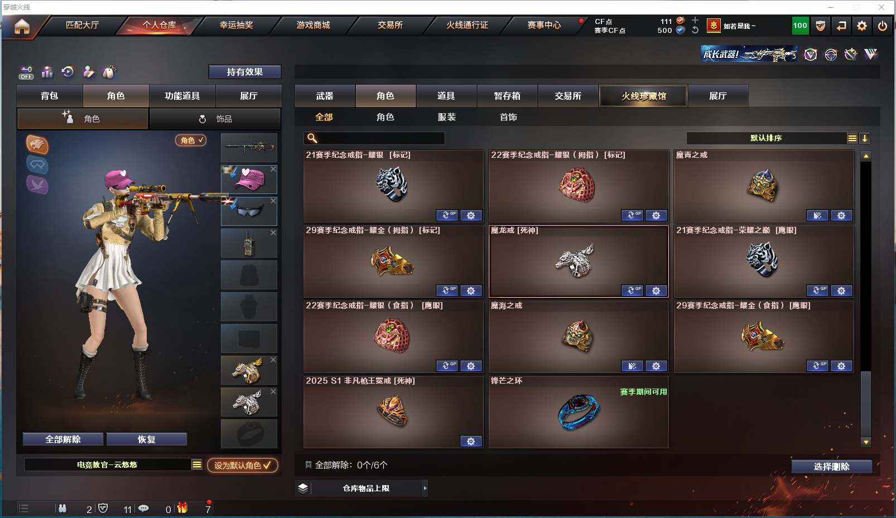This screenshot has height=518, width=896.
Task: Open the settings gear in top bar
Action: pos(862,26)
